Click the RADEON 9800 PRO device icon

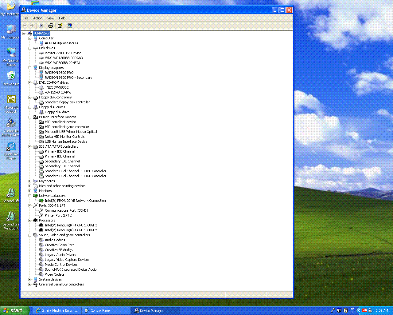click(x=41, y=73)
